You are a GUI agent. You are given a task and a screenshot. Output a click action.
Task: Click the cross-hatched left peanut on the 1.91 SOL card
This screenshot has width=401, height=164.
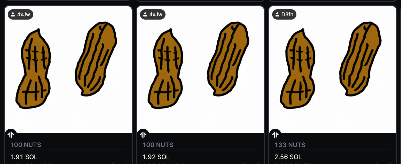point(33,70)
